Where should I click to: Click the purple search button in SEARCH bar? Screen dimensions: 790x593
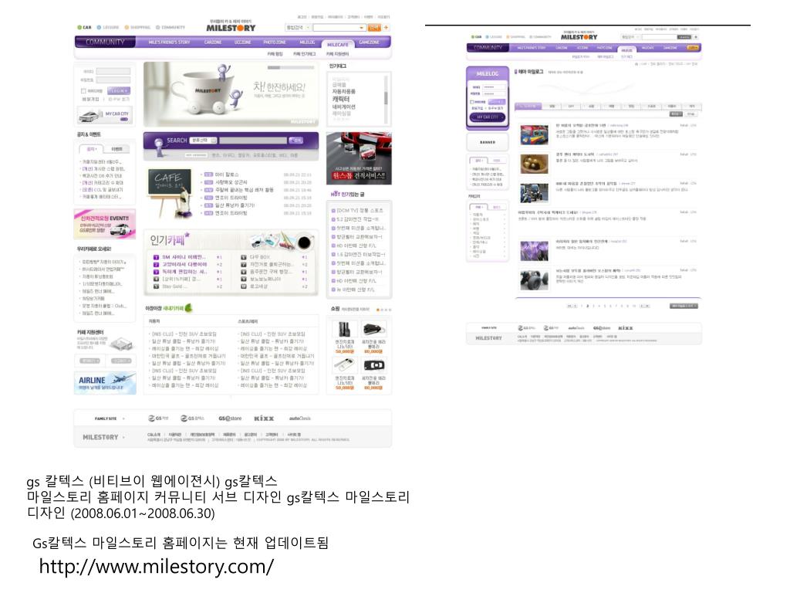[295, 141]
